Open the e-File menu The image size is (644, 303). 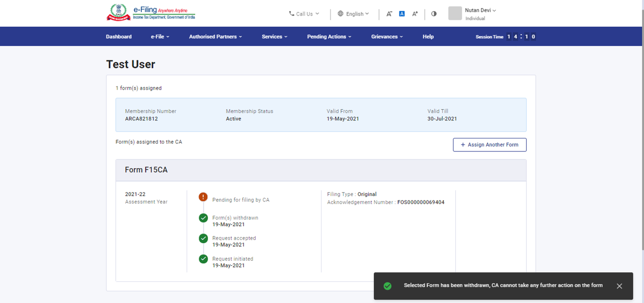tap(159, 37)
